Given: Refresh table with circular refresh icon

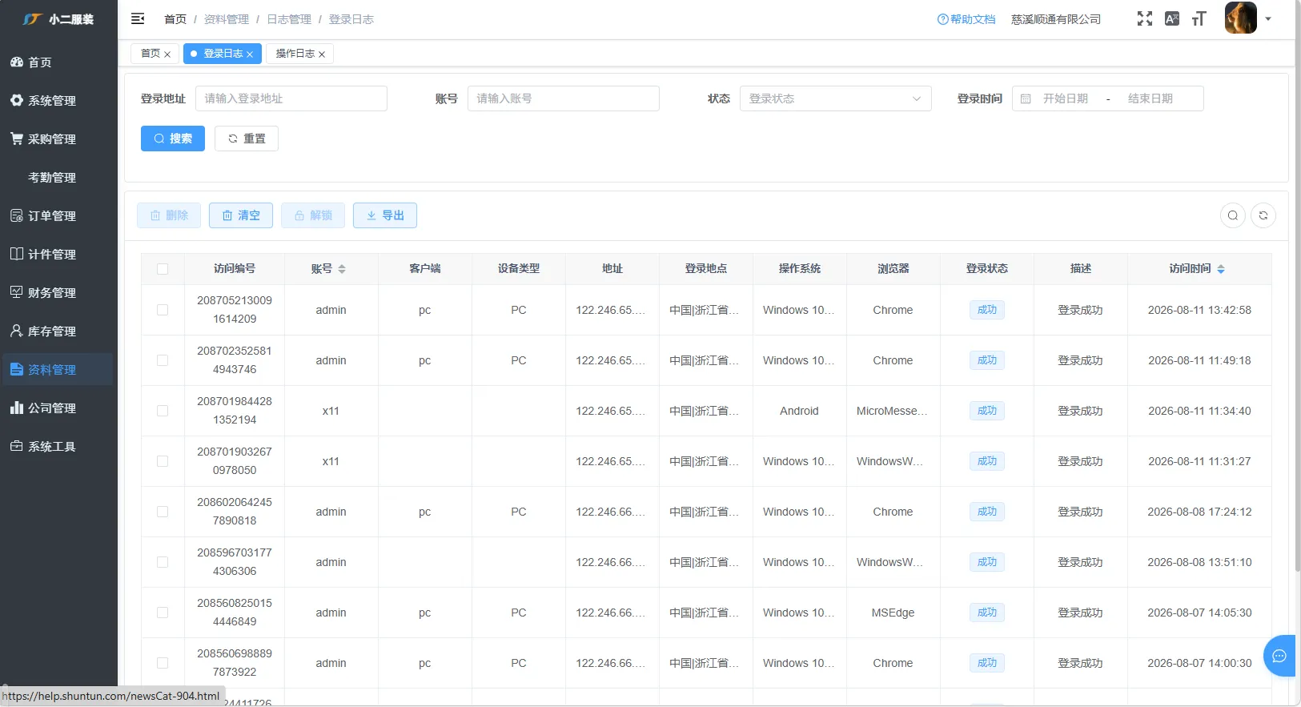Looking at the screenshot, I should 1263,215.
